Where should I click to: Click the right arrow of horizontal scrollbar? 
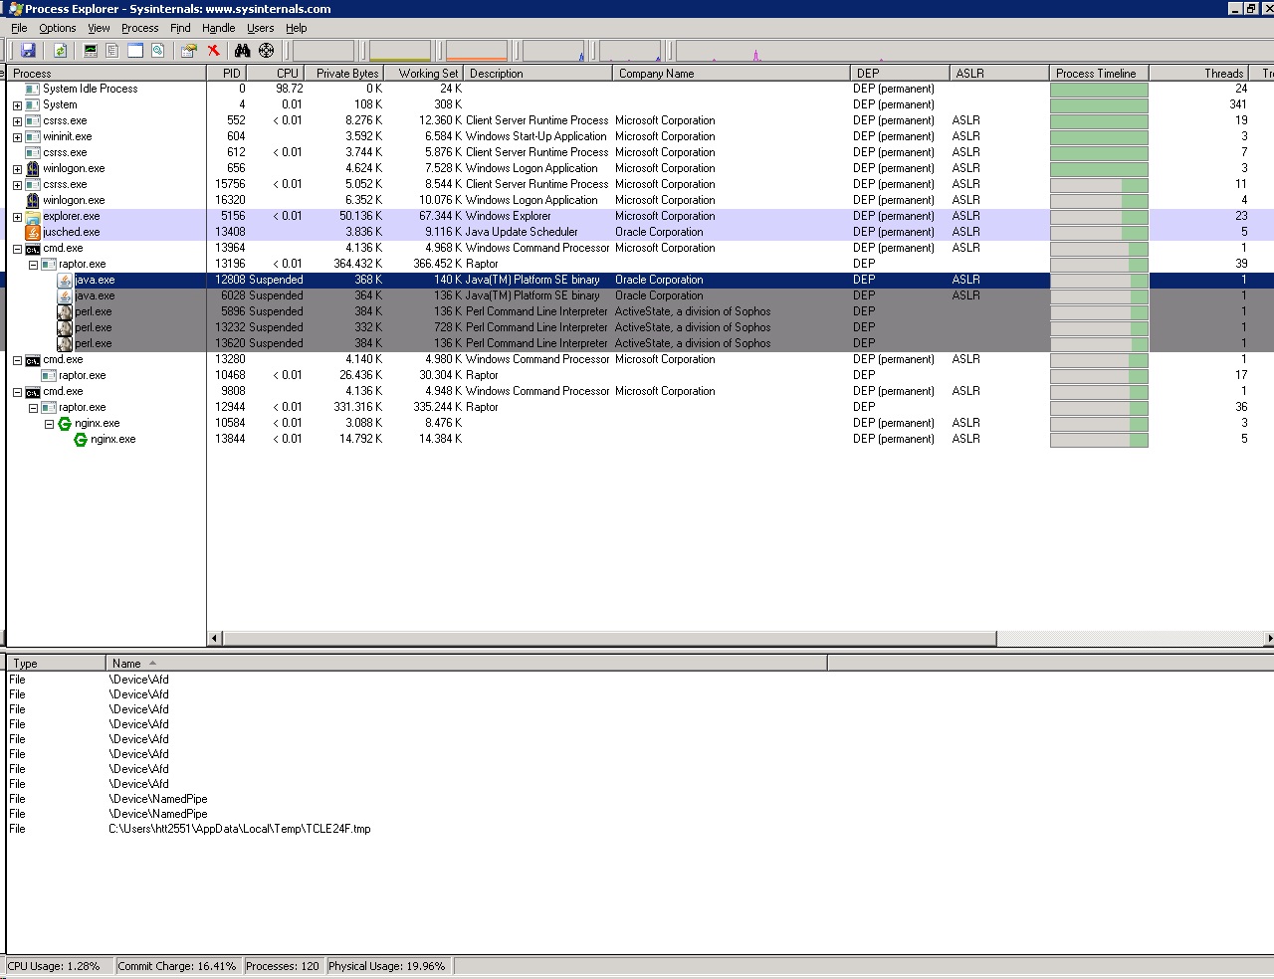[1268, 638]
